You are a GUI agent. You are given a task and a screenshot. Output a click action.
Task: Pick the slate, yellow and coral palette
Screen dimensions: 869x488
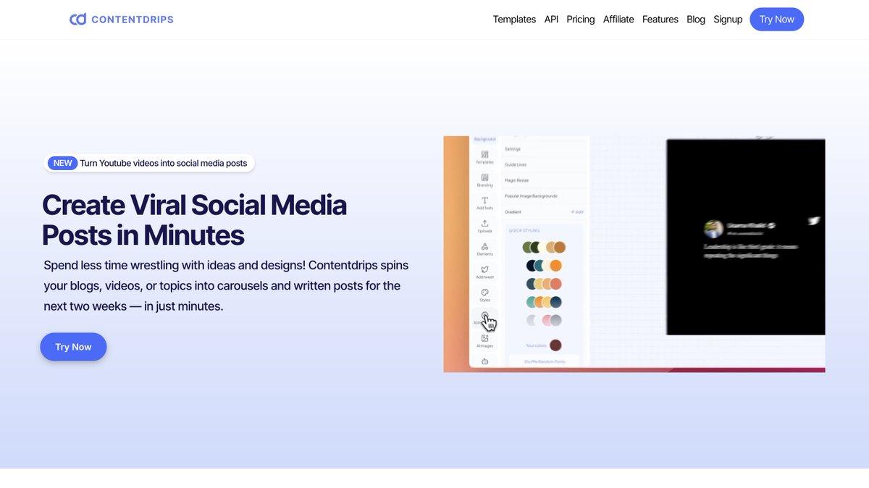coord(545,284)
